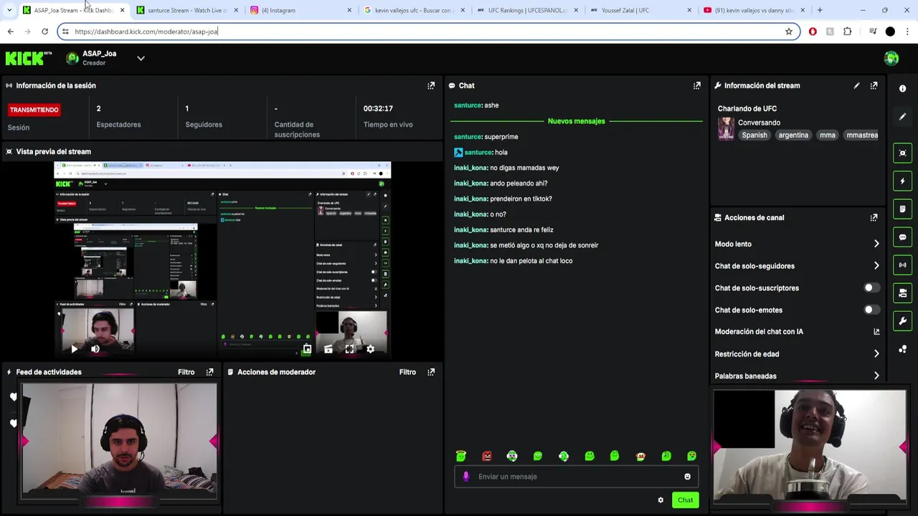The height and width of the screenshot is (516, 918).
Task: Open the info icon in right sidebar
Action: (x=902, y=88)
